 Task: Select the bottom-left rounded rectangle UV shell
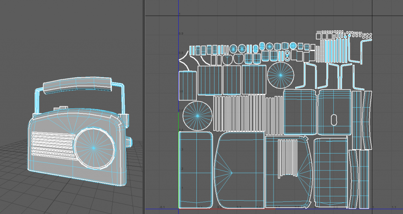(196, 170)
